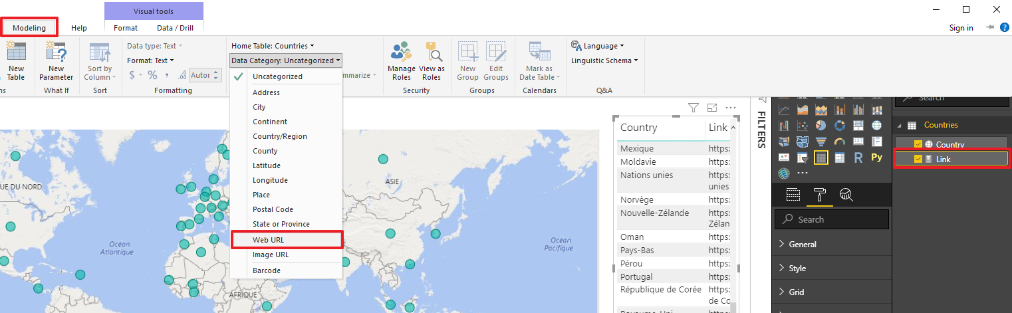Select the highlighted Table visualization
This screenshot has height=313, width=1012.
pos(821,157)
